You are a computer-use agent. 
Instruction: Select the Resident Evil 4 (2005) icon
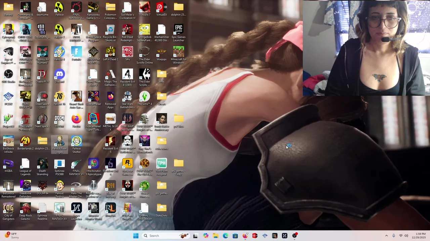(x=128, y=78)
